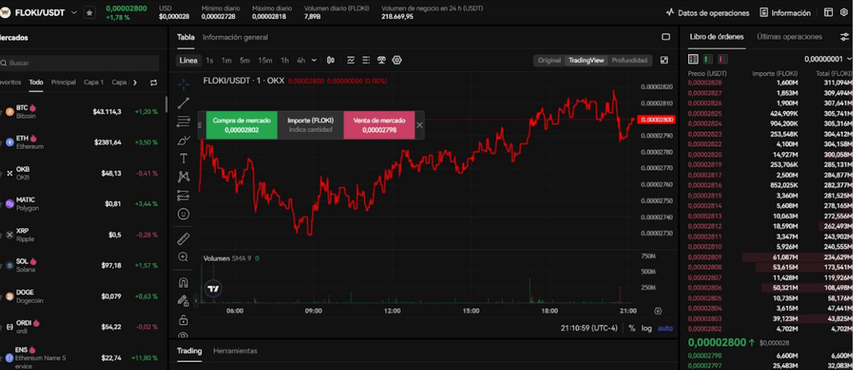This screenshot has width=853, height=370.
Task: Open Información general tab
Action: (235, 37)
